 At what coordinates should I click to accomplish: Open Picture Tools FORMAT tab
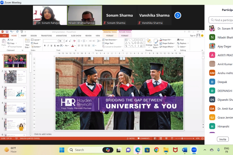125,36
